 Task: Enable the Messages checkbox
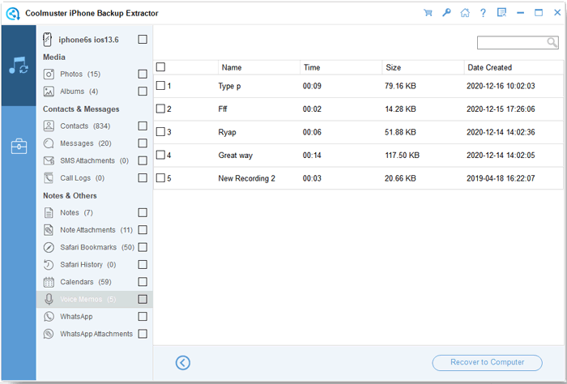tap(143, 143)
